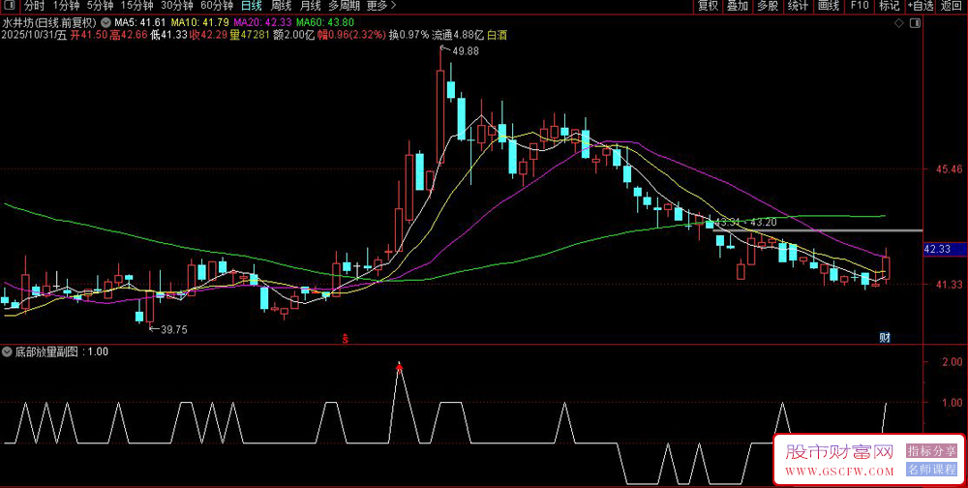This screenshot has height=488, width=968.
Task: Click the 白酒 sector link
Action: [497, 35]
